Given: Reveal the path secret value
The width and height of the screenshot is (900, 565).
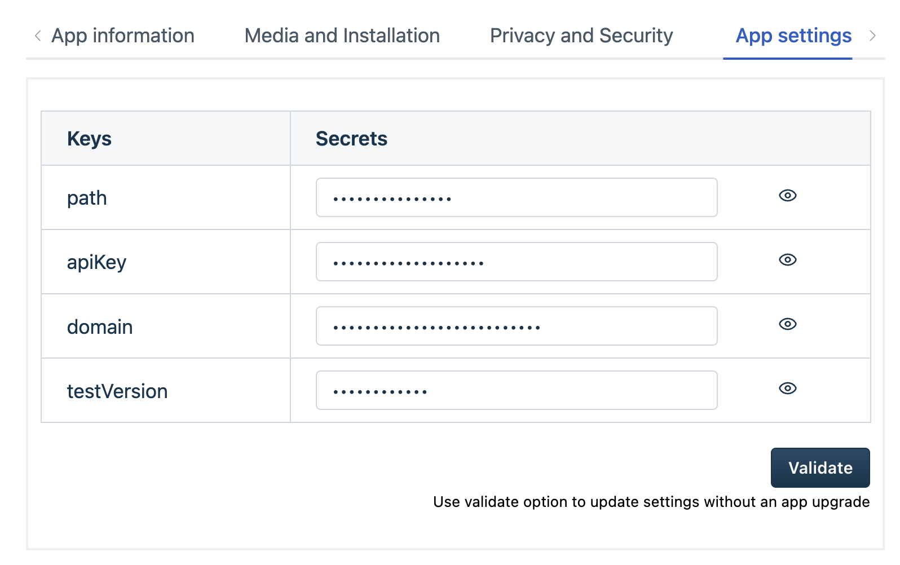Looking at the screenshot, I should pos(787,196).
